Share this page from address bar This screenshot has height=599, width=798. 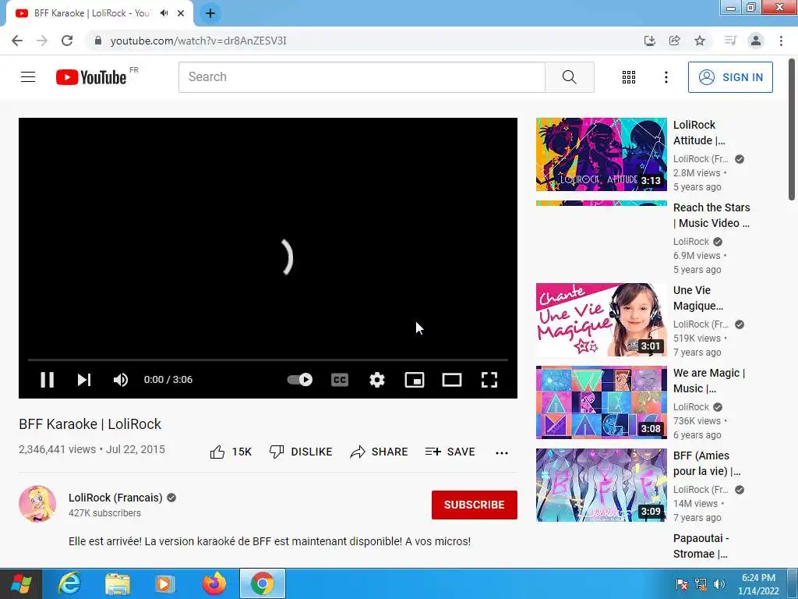[674, 41]
